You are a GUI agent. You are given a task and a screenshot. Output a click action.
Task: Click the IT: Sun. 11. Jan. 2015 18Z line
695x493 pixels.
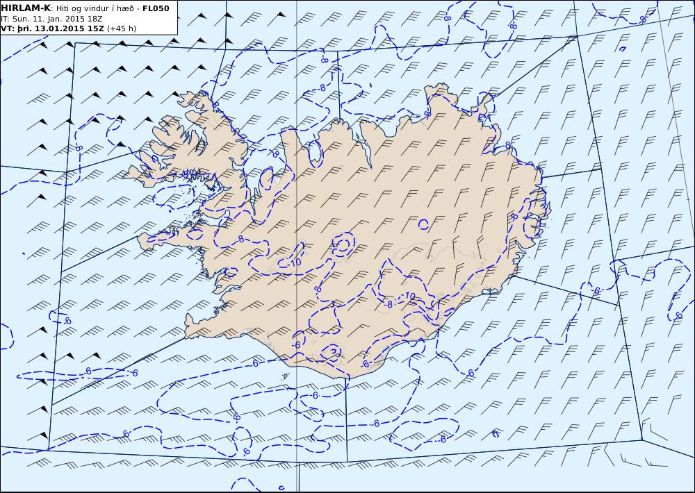coord(51,19)
